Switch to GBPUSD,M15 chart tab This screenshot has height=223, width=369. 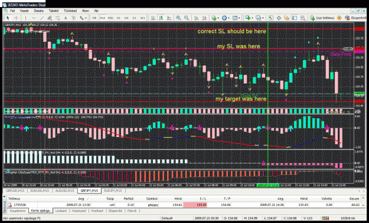coord(15,191)
